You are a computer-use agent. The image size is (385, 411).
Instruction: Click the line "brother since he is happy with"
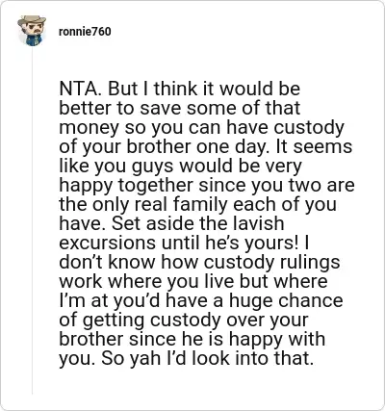[192, 339]
